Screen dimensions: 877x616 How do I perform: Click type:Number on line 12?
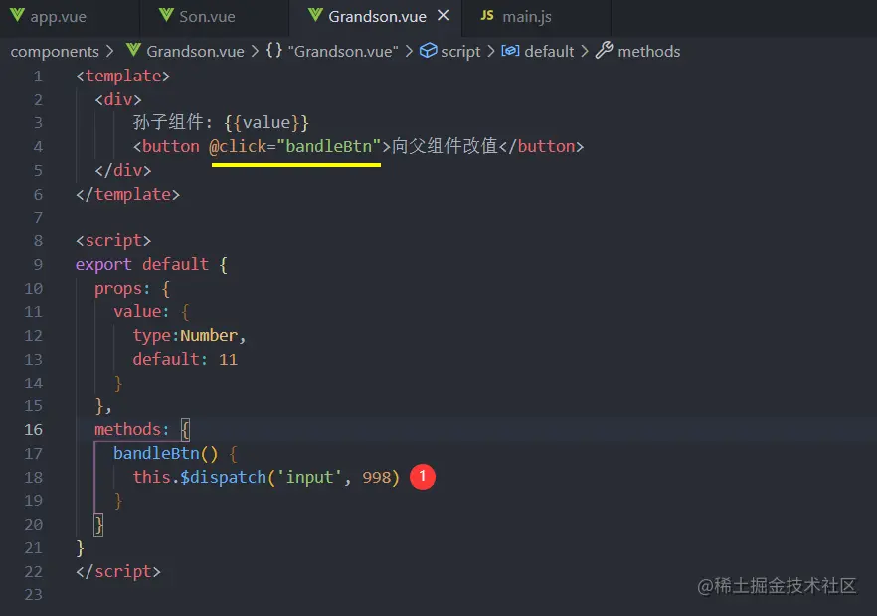click(186, 336)
